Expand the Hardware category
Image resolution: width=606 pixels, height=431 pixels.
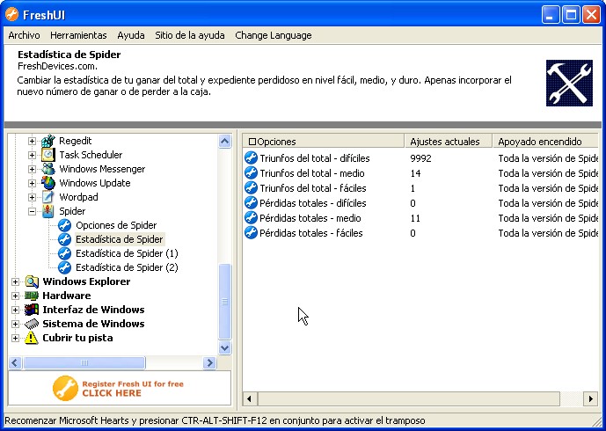pos(15,296)
